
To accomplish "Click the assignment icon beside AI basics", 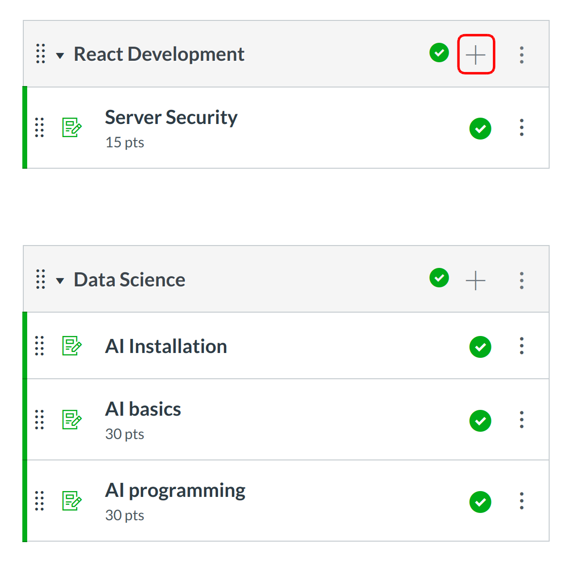I will click(72, 420).
